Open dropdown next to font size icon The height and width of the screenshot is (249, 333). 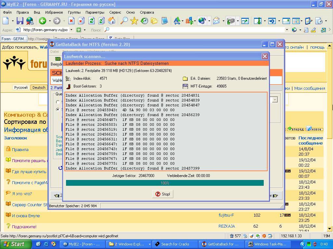[x=183, y=21]
